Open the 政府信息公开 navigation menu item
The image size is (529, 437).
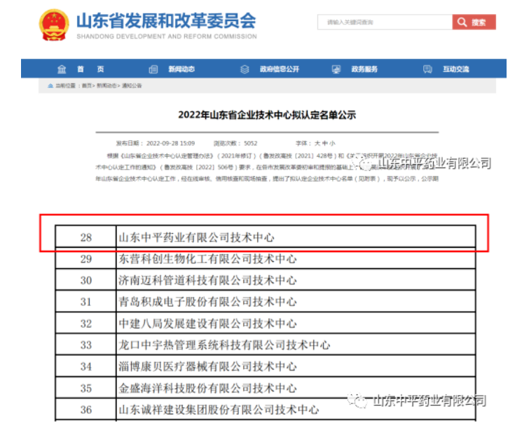280,69
